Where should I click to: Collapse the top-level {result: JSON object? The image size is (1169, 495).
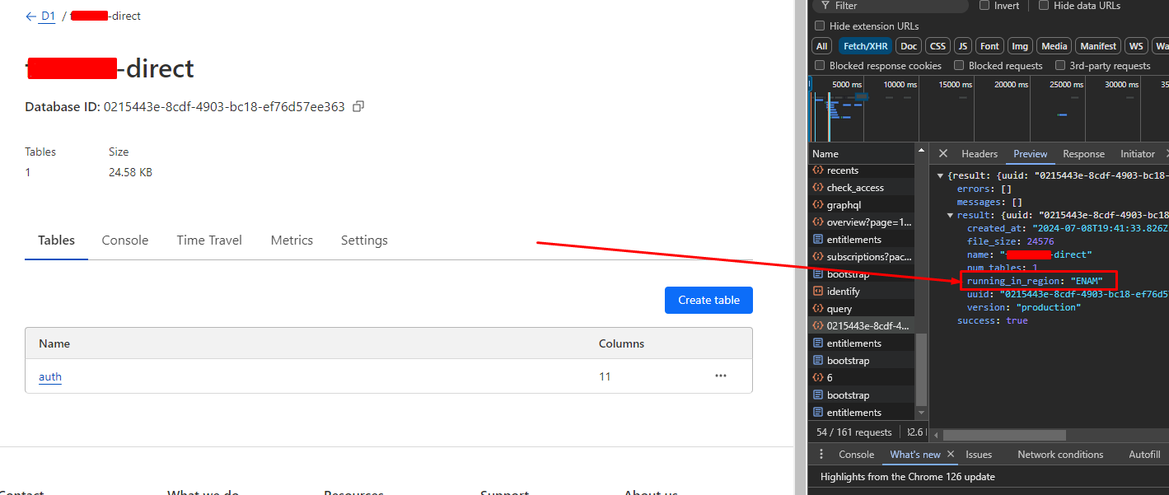click(941, 176)
